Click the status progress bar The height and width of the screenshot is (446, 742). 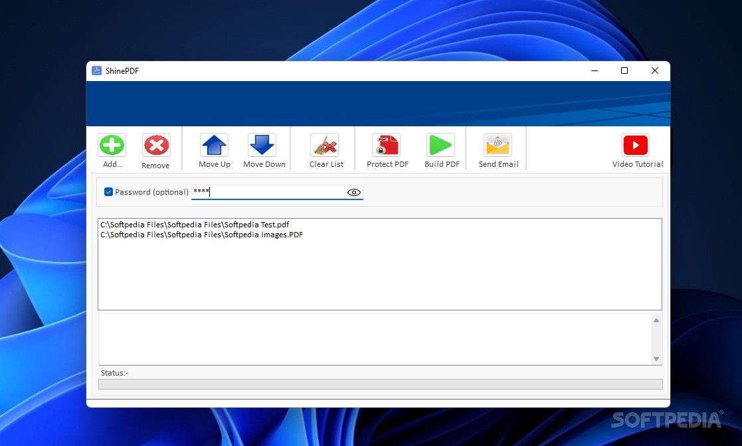381,384
